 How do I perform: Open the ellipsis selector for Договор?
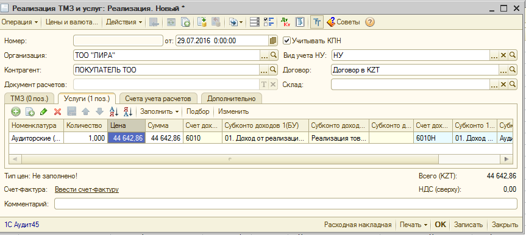tap(503, 70)
